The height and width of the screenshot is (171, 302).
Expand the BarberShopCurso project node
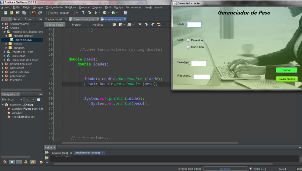tap(3, 64)
